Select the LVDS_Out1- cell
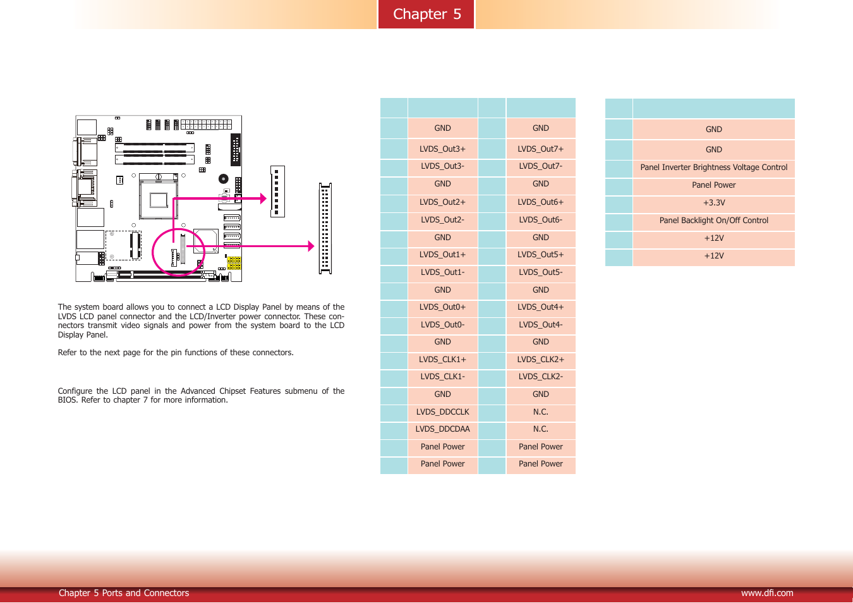 click(x=442, y=272)
